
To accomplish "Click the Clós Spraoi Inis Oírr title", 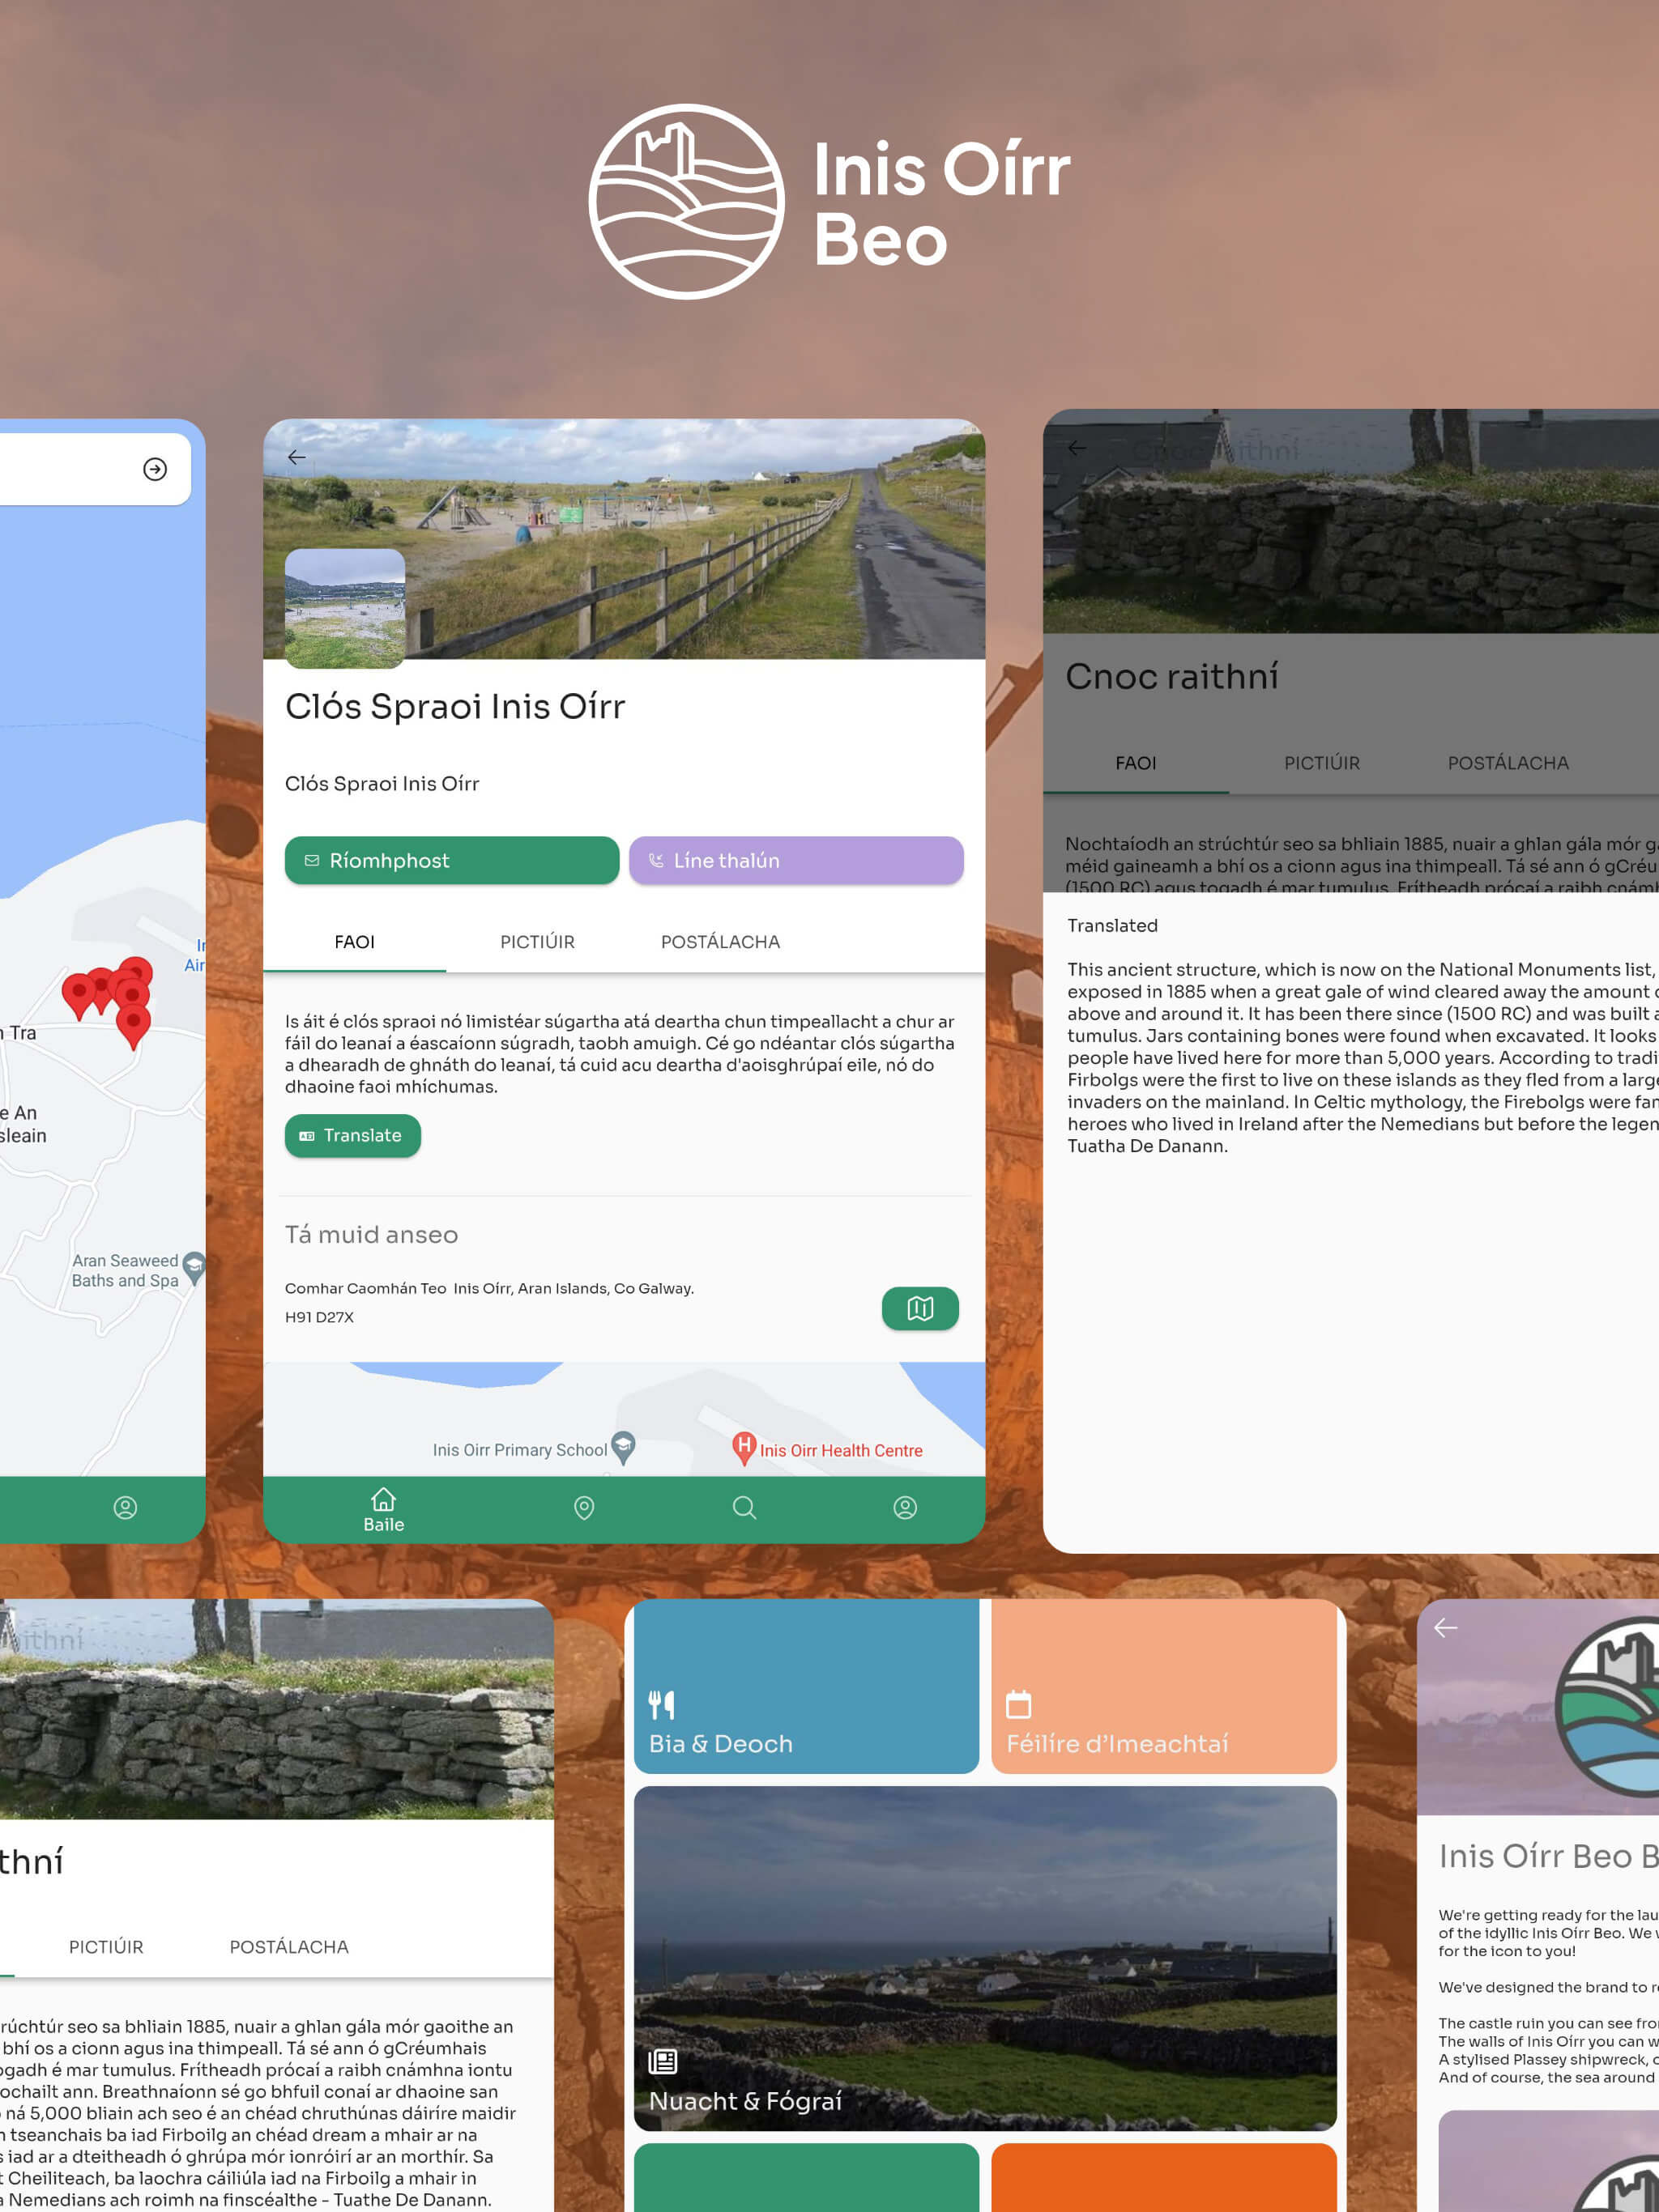I will (x=455, y=706).
